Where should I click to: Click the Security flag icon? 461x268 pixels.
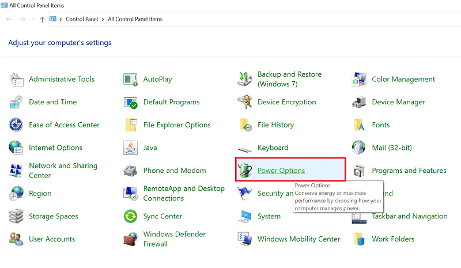[244, 194]
